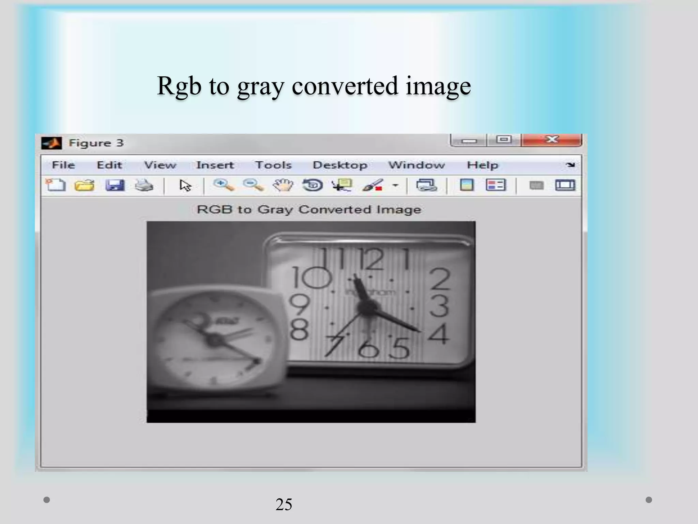Insert a legend using the toolbar icon
Viewport: 698px width, 524px height.
(x=496, y=185)
